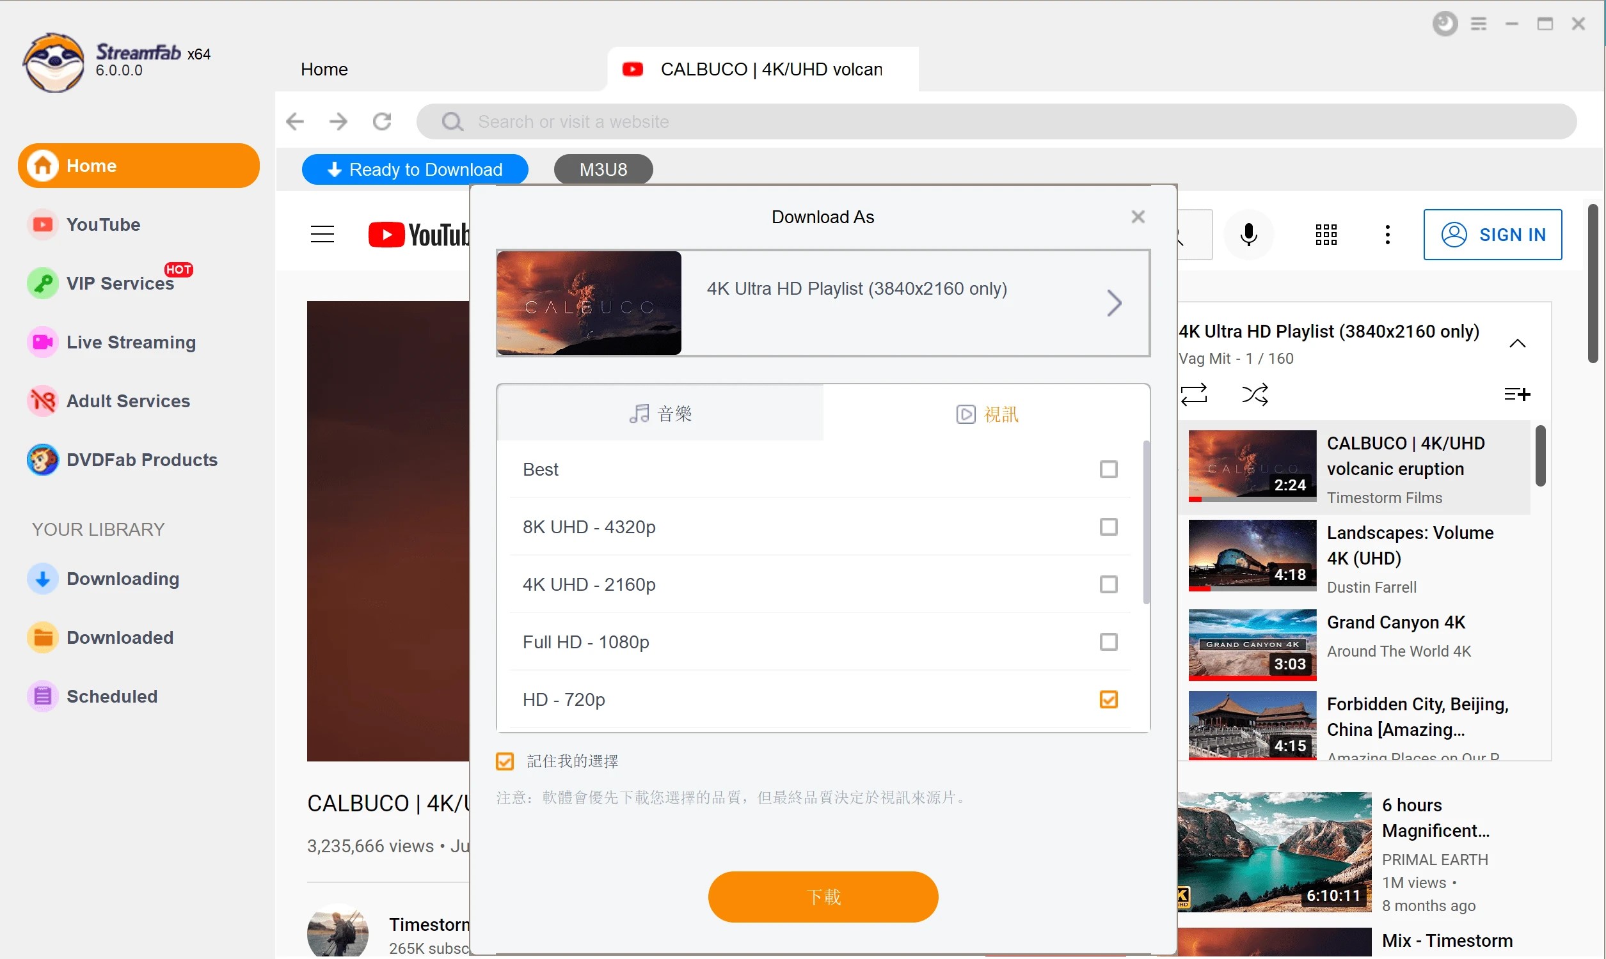Click the StreamFab home icon

45,166
